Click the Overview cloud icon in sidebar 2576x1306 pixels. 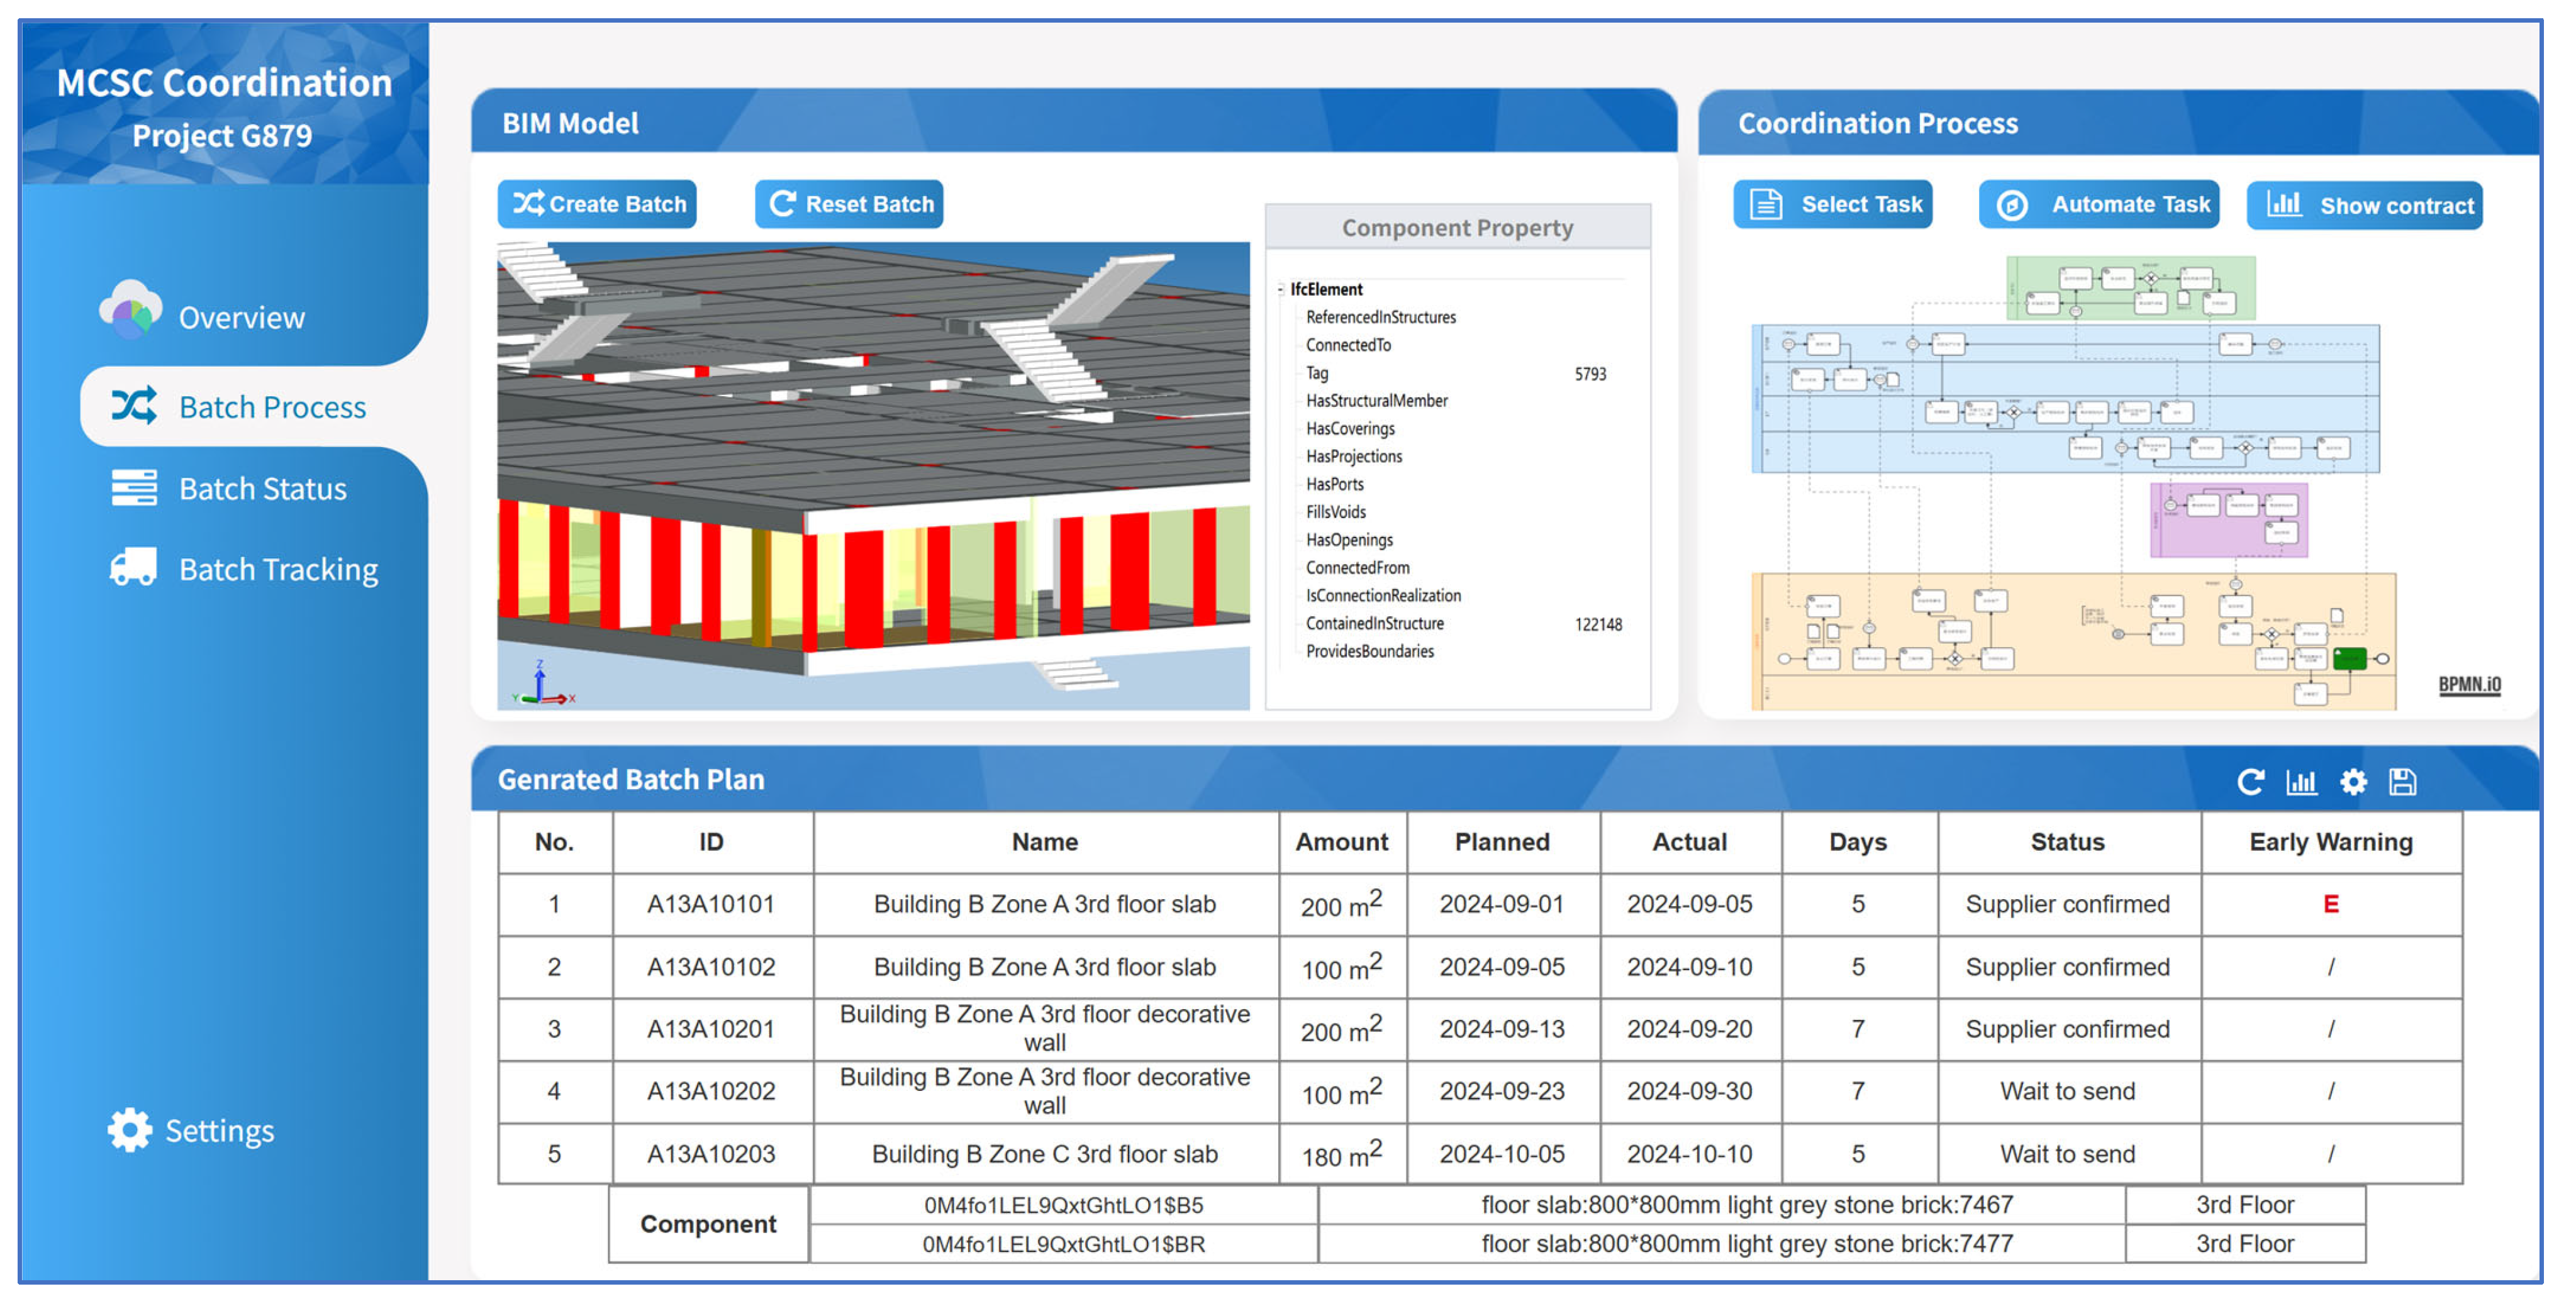click(x=131, y=311)
